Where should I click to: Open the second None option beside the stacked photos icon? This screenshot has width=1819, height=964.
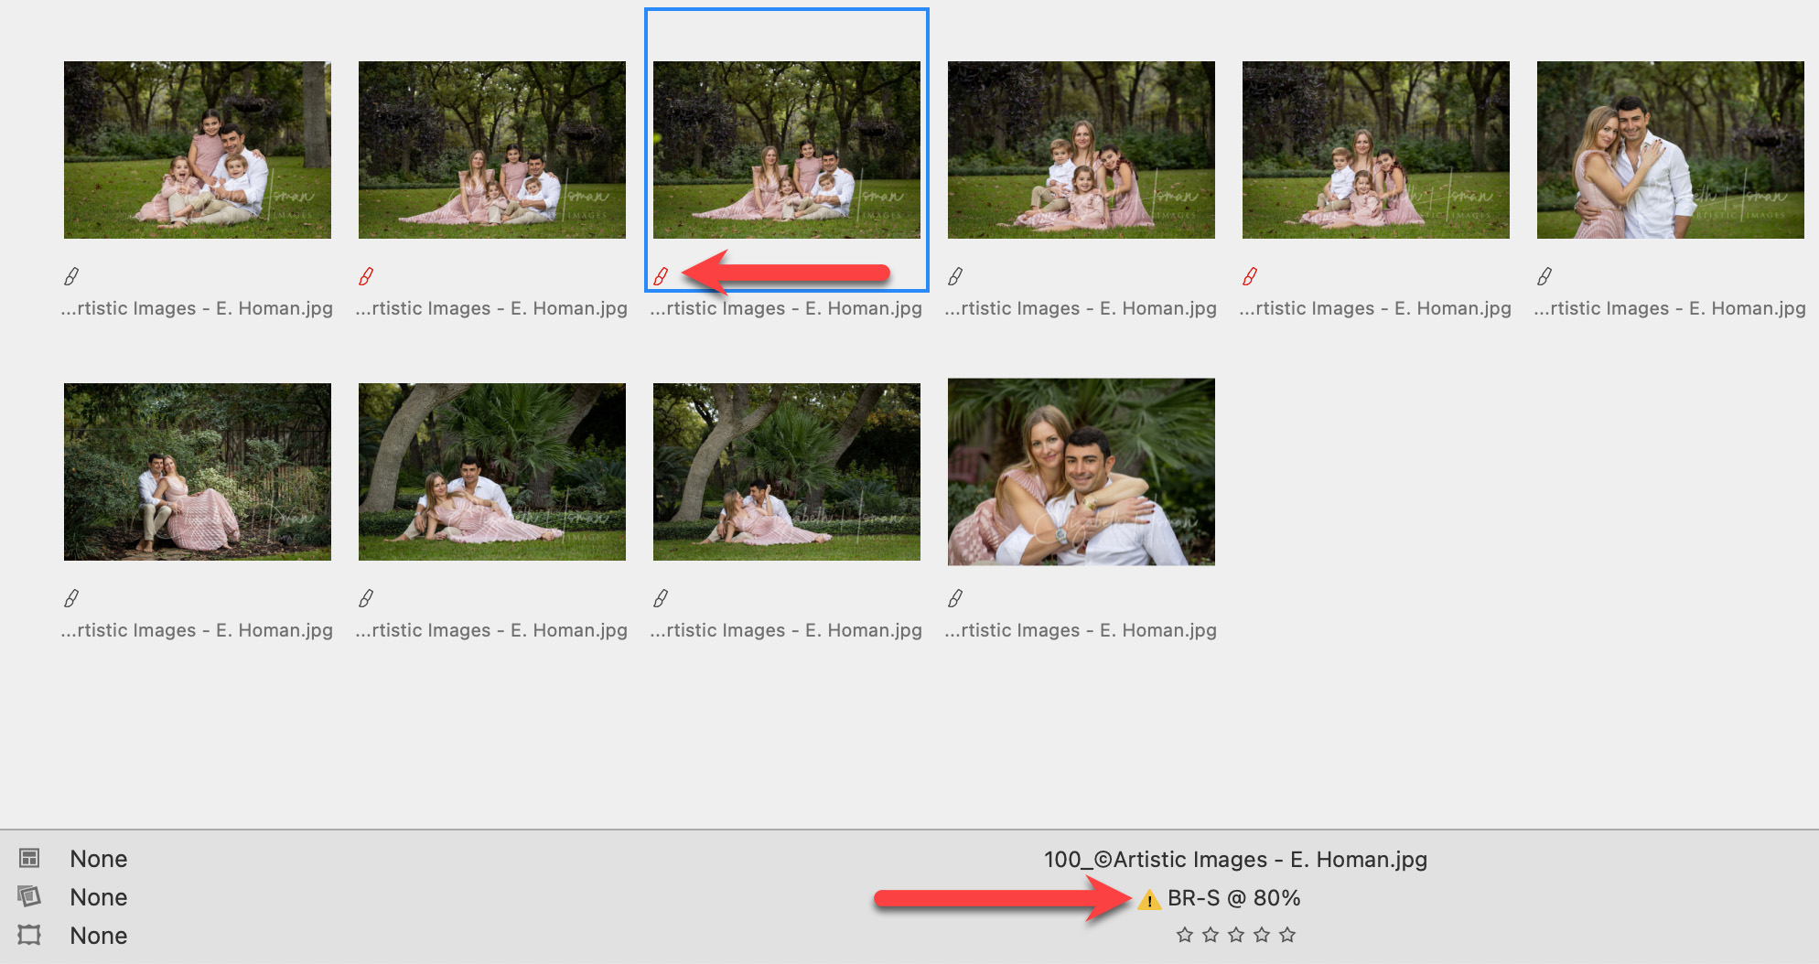(x=99, y=897)
